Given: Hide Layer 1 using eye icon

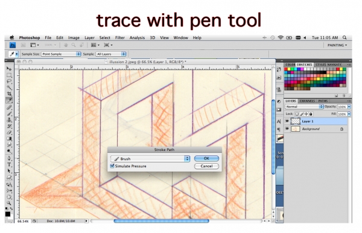Looking at the screenshot, I should pos(287,121).
